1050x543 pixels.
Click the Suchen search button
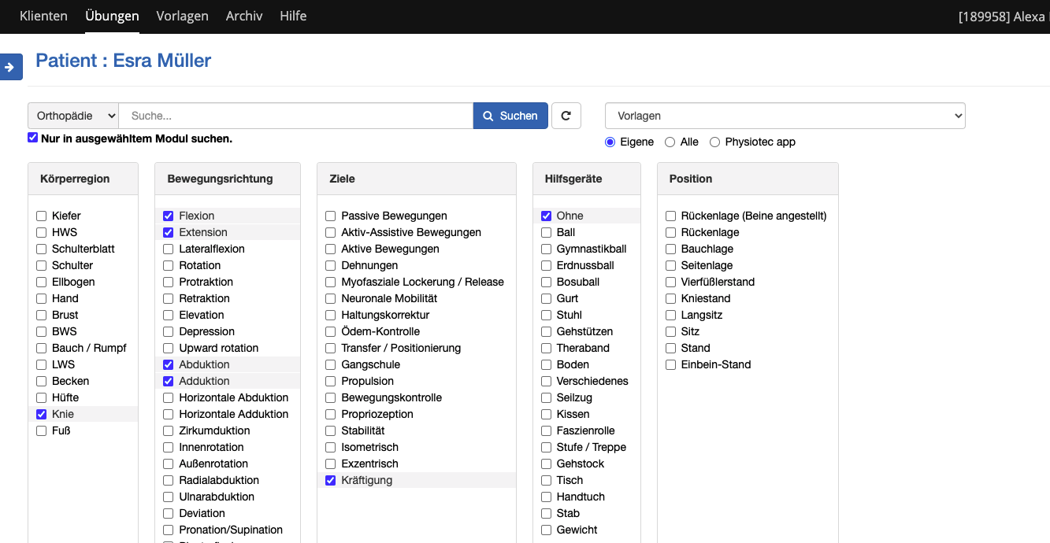point(510,115)
